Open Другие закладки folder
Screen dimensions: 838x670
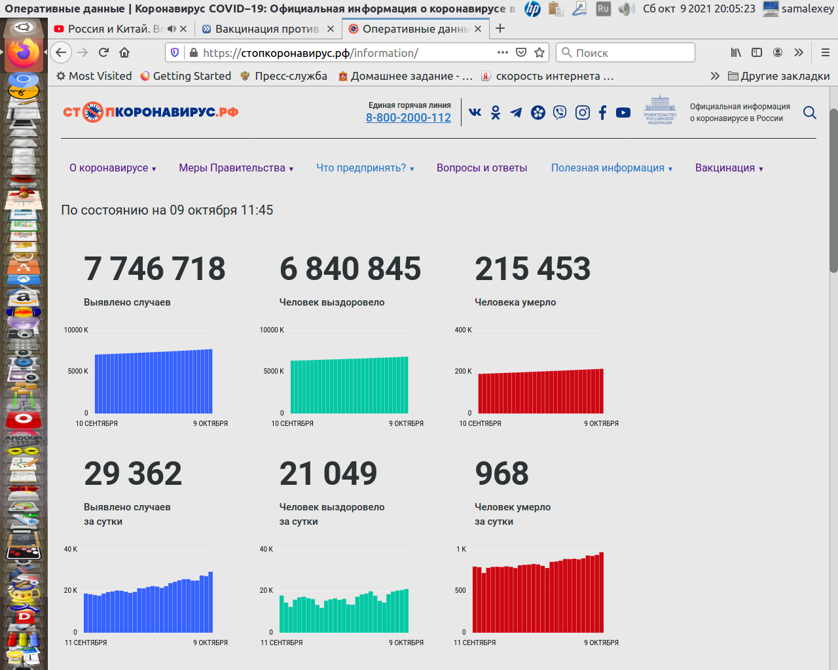pos(779,76)
